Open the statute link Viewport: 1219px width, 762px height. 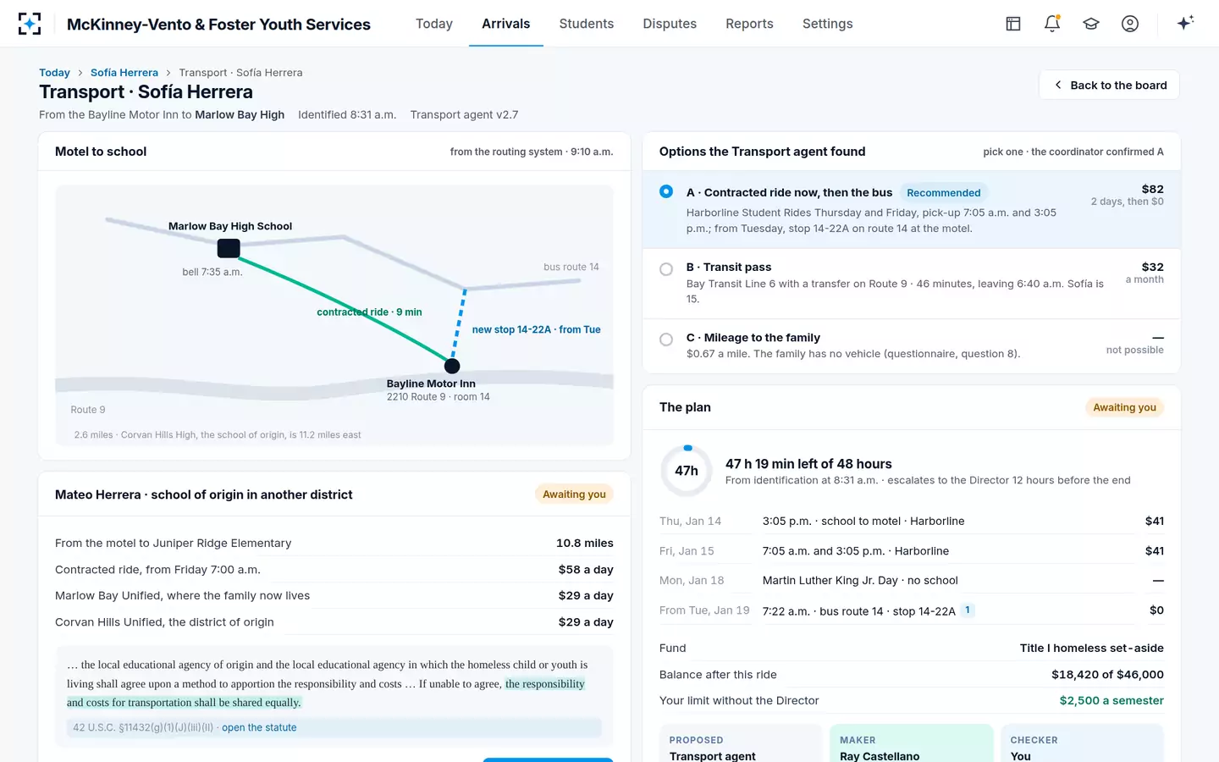259,727
